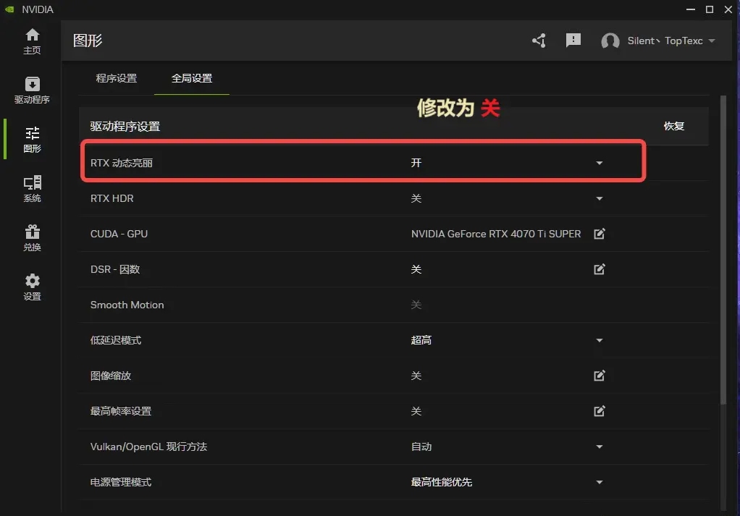This screenshot has width=740, height=516.
Task: Click the Vulkan/OpenGL 现行方法 row label
Action: point(148,447)
